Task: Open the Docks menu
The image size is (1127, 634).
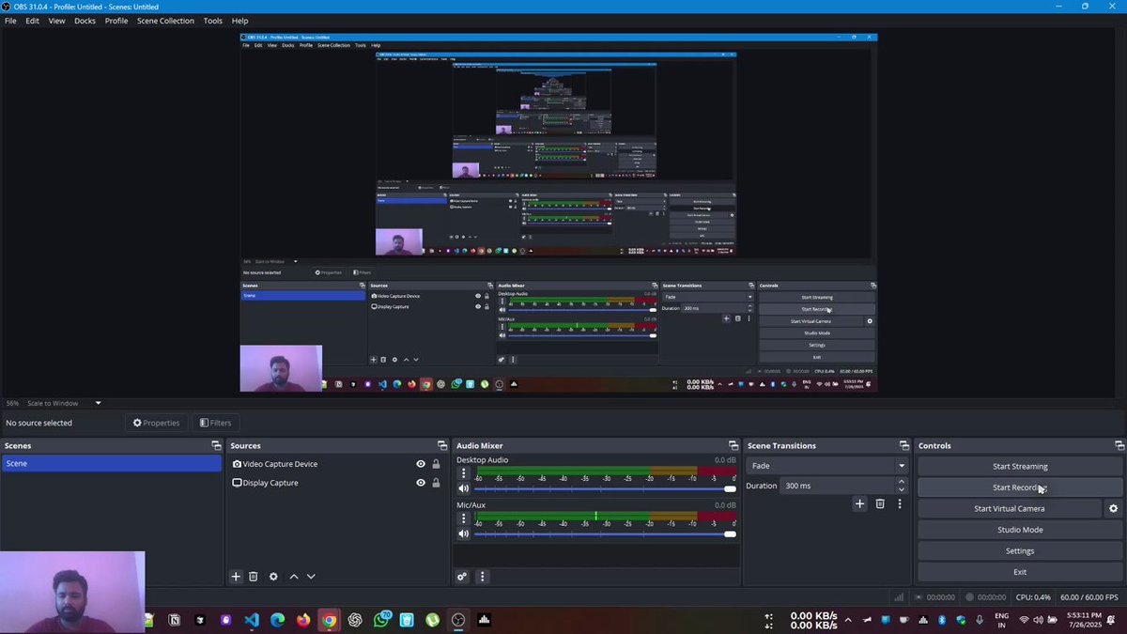Action: pyautogui.click(x=85, y=21)
